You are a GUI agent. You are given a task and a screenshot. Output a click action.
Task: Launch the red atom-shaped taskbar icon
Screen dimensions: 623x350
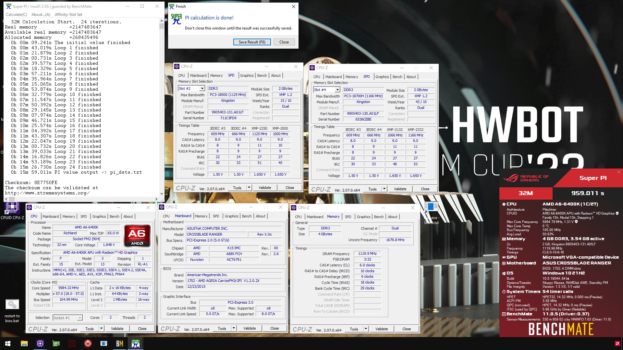coord(72,344)
